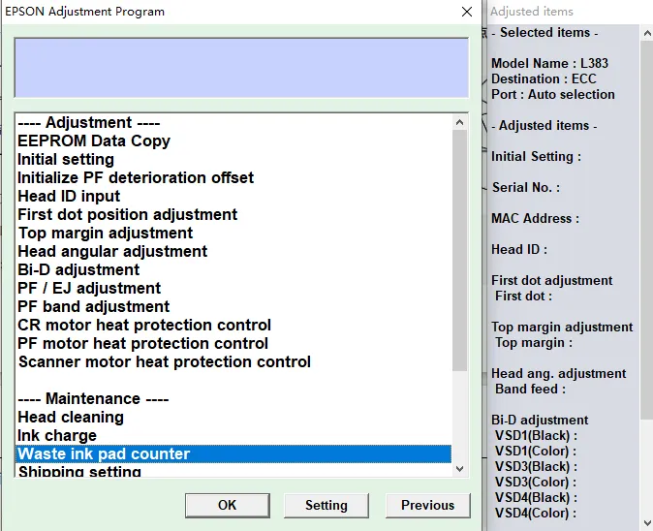653x531 pixels.
Task: Click VSD1(Color) entry in Adjusted items
Action: coord(536,451)
